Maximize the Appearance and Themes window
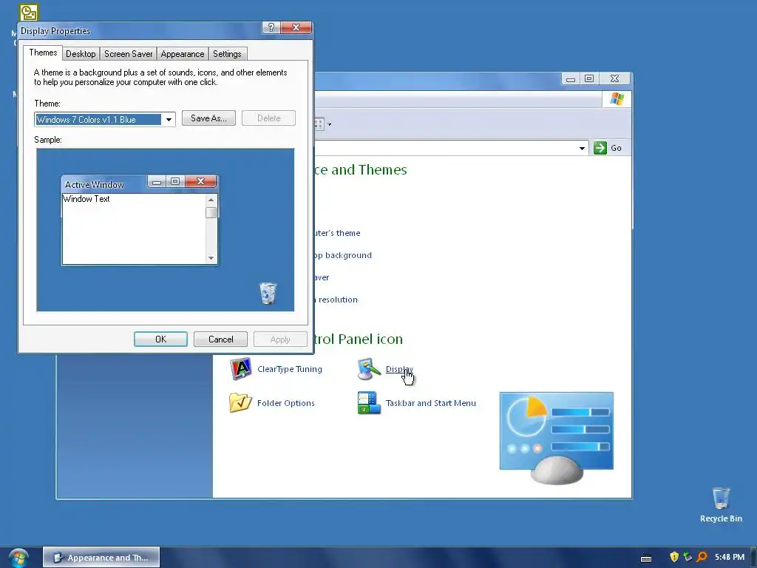The width and height of the screenshot is (757, 568). tap(589, 78)
